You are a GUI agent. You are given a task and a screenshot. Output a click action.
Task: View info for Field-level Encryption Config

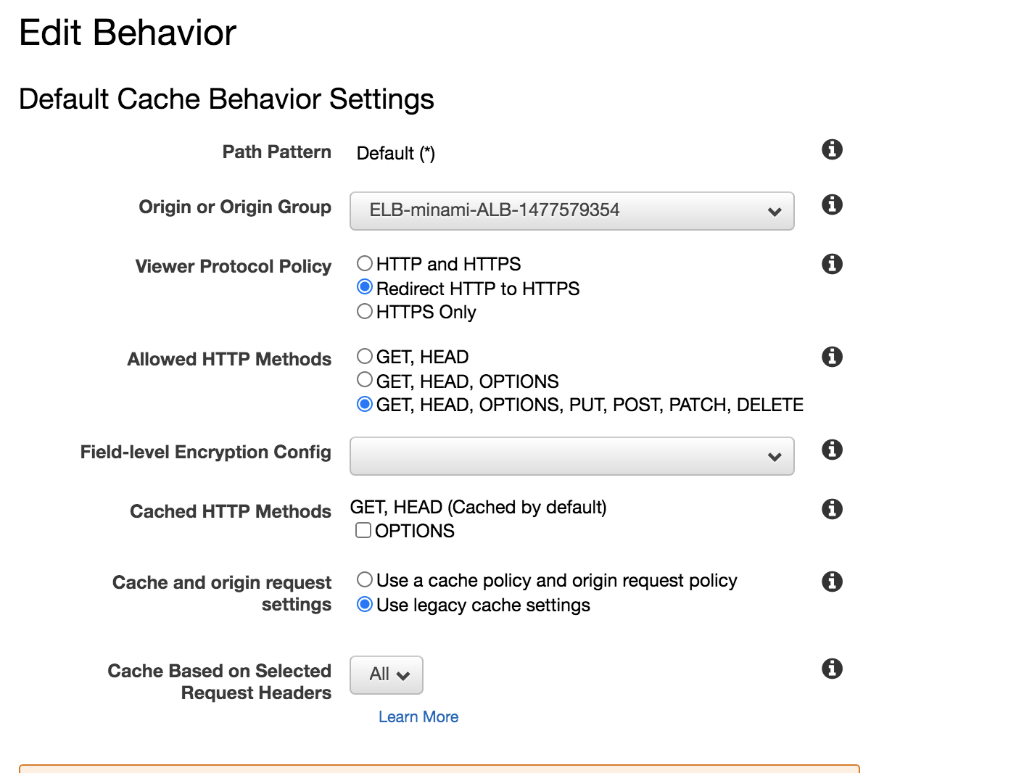[832, 450]
